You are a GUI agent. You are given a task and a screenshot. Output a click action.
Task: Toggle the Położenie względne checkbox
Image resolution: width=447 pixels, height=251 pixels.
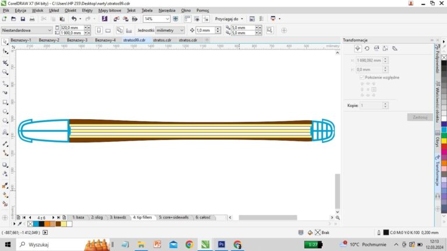(x=362, y=77)
